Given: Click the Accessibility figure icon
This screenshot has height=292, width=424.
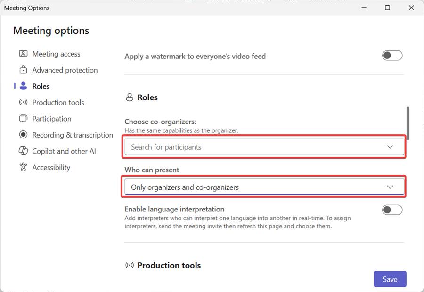Looking at the screenshot, I should (23, 167).
